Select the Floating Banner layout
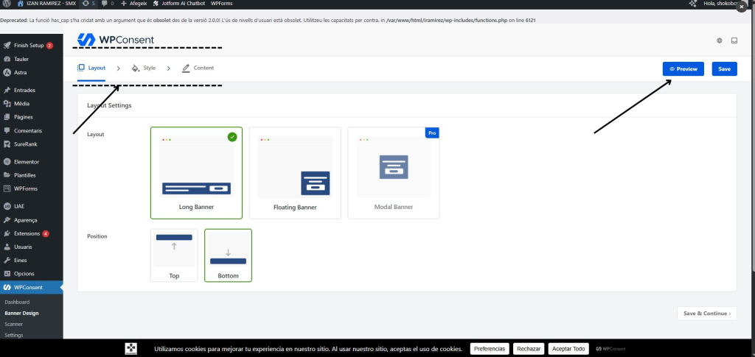Viewport: 755px width, 357px height. [x=295, y=173]
